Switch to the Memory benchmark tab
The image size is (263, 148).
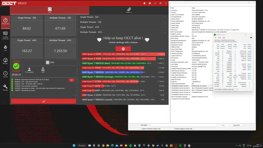(x=129, y=10)
